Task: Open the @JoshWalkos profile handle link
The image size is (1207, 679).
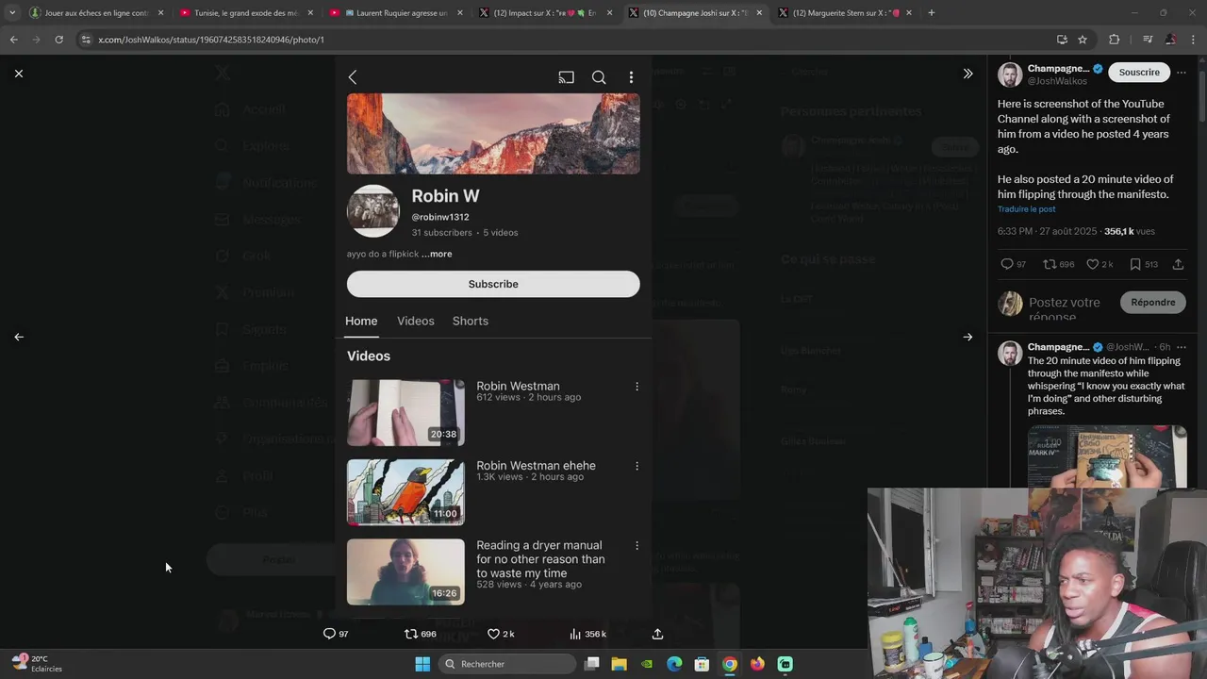Action: (x=1057, y=82)
